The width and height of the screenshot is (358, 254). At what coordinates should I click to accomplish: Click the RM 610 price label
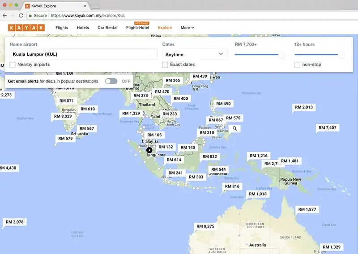click(88, 109)
